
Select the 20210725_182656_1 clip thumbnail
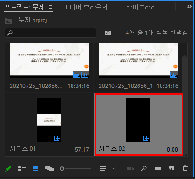pyautogui.click(x=138, y=60)
